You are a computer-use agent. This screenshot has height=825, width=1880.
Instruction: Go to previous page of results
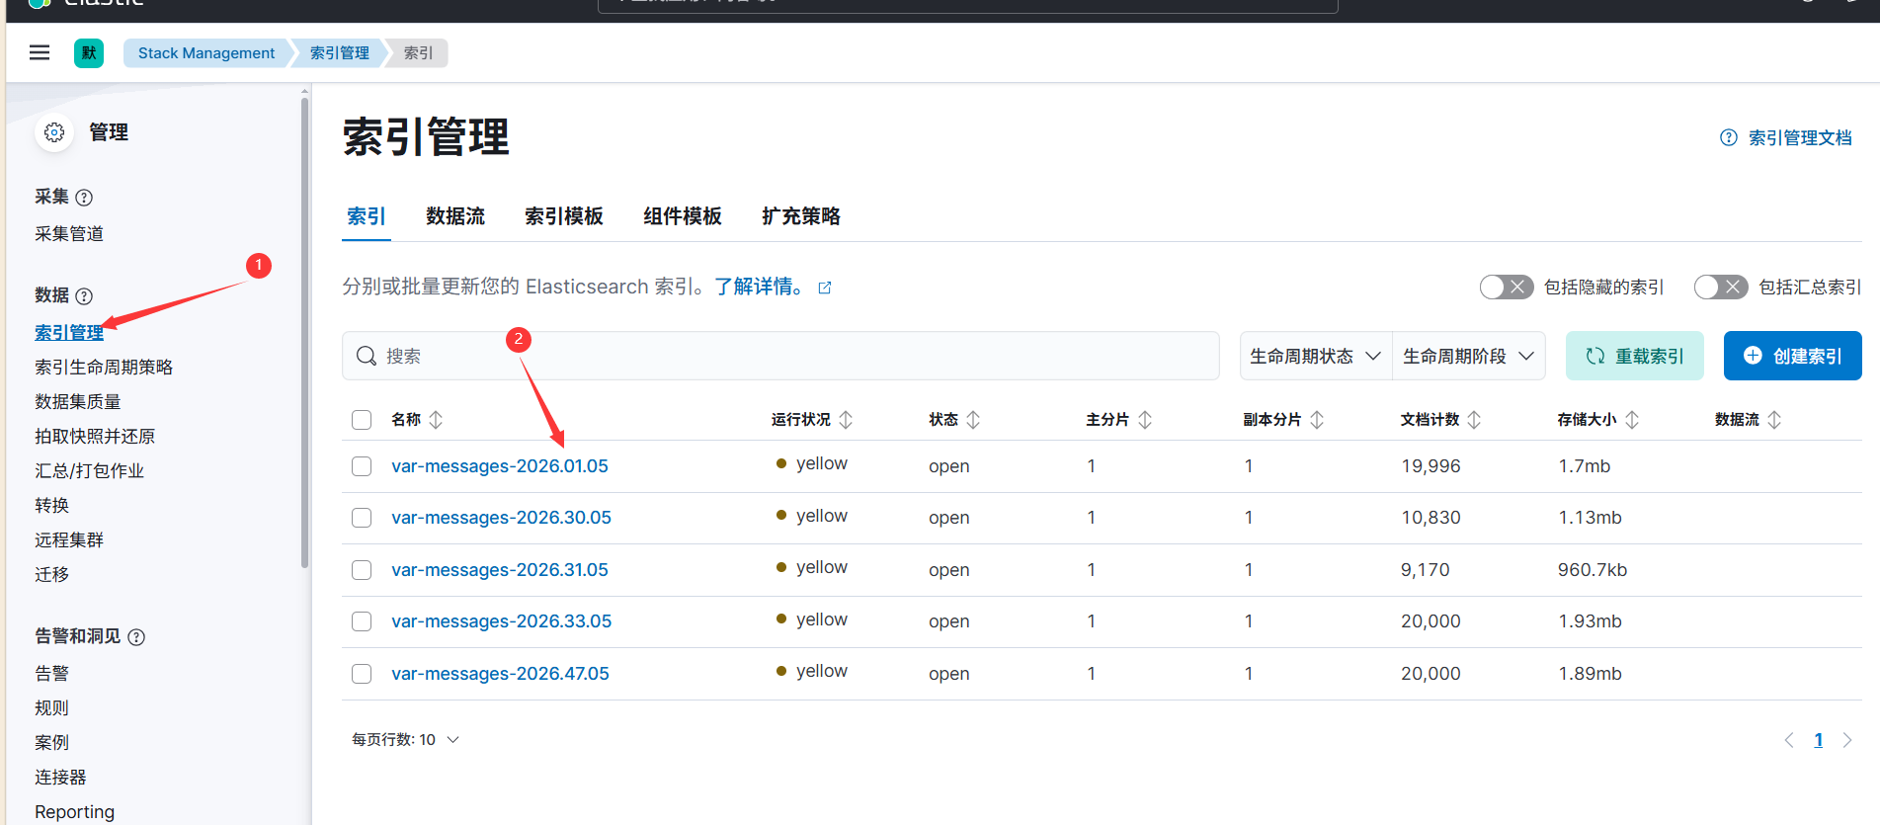(1789, 740)
